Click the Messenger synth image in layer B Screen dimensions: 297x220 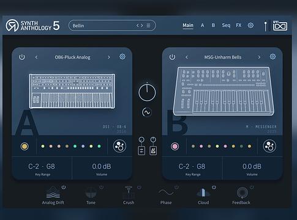[x=224, y=91]
